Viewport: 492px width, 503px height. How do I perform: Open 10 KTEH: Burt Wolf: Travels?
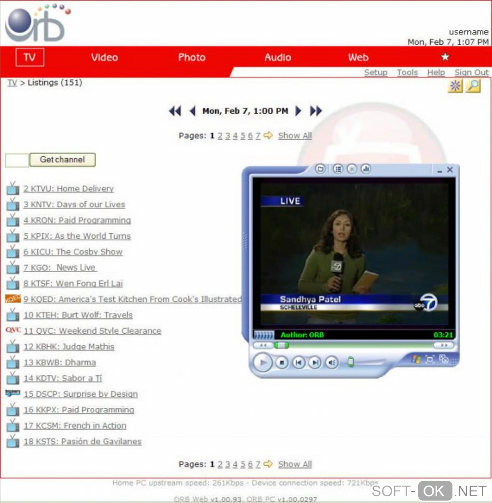click(x=78, y=315)
